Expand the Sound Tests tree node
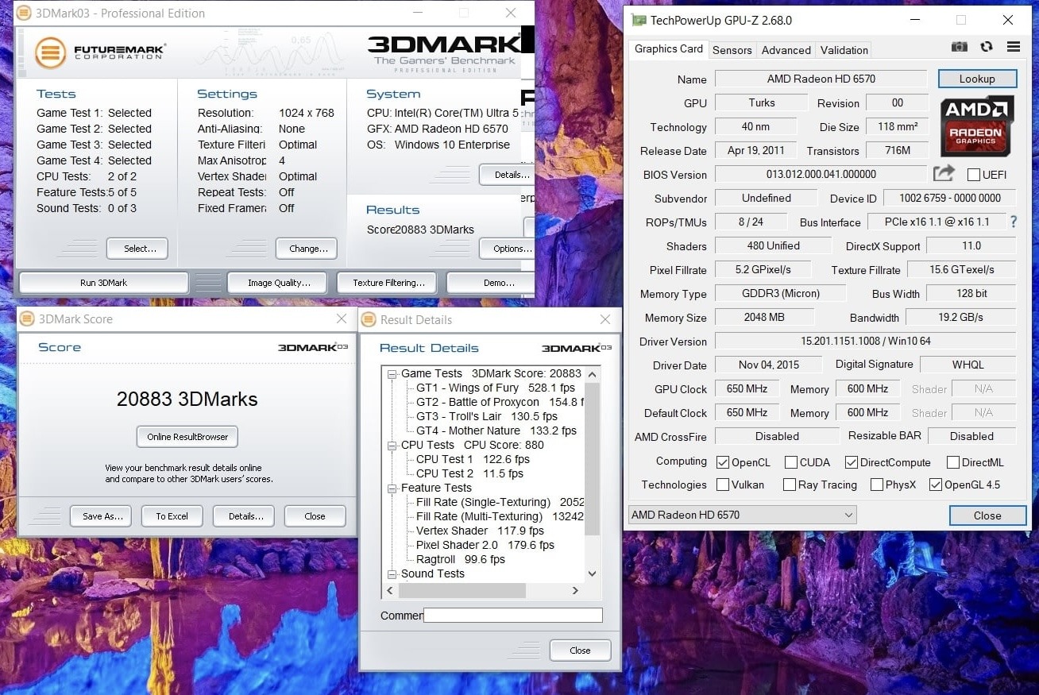The width and height of the screenshot is (1039, 695). coord(392,573)
